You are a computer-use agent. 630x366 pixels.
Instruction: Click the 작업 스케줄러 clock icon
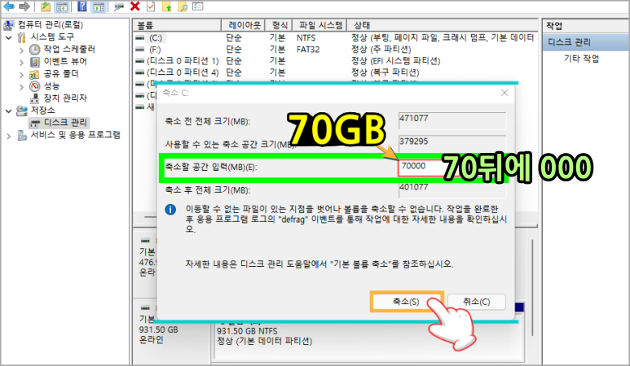click(35, 50)
